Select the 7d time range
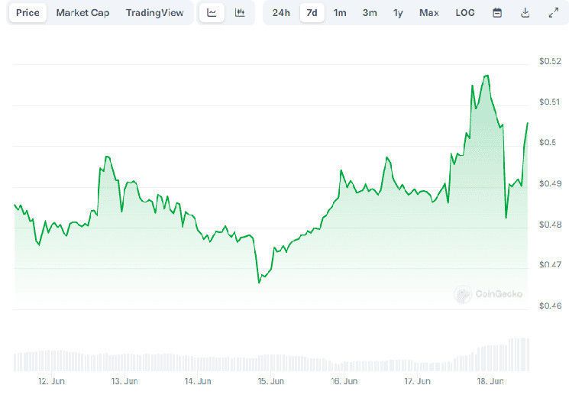 [312, 13]
